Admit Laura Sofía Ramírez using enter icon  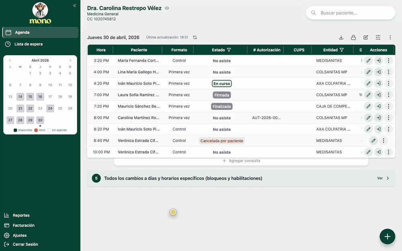tap(378, 95)
